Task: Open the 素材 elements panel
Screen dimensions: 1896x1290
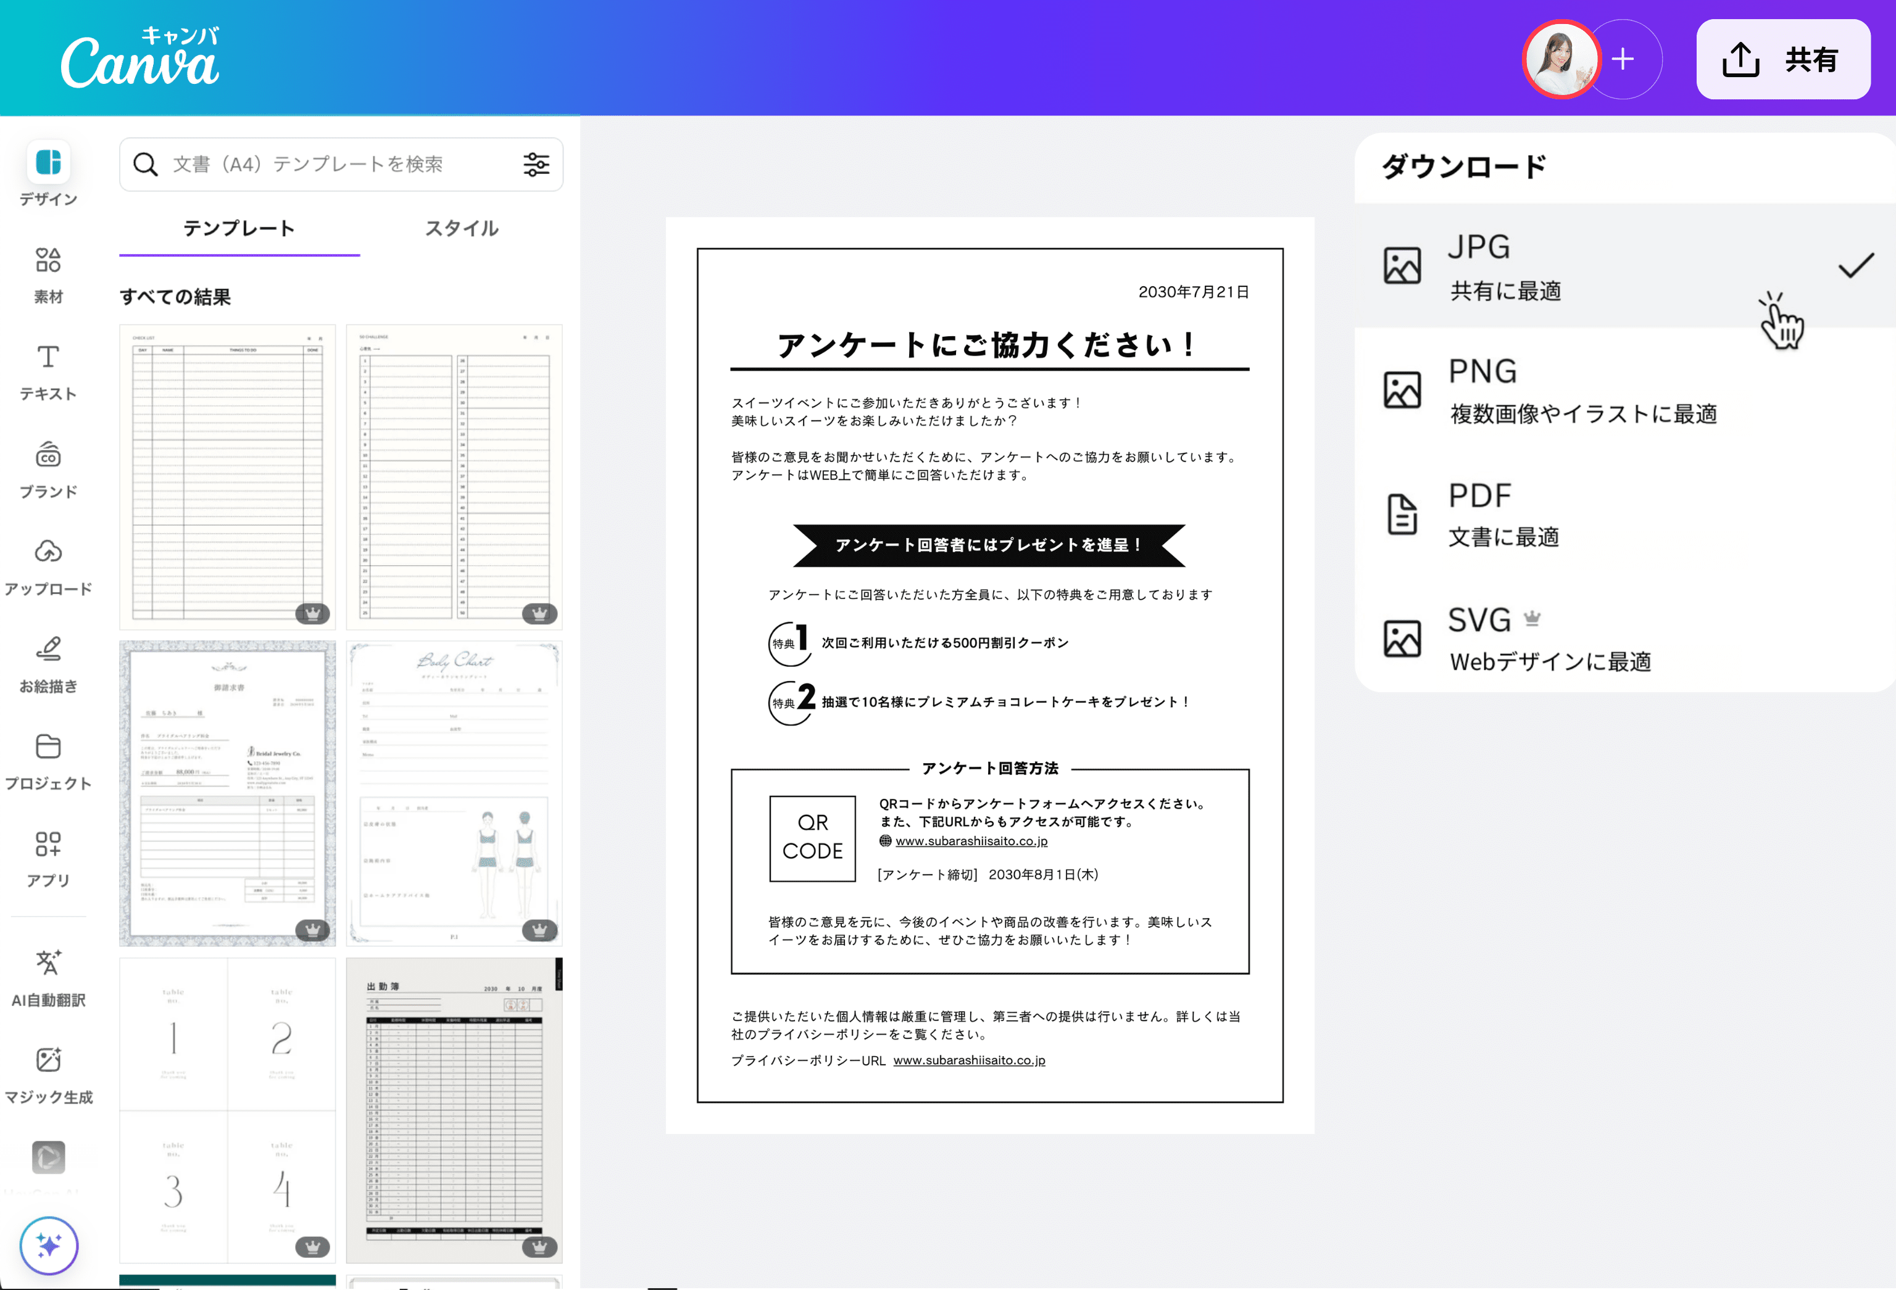Action: (48, 261)
